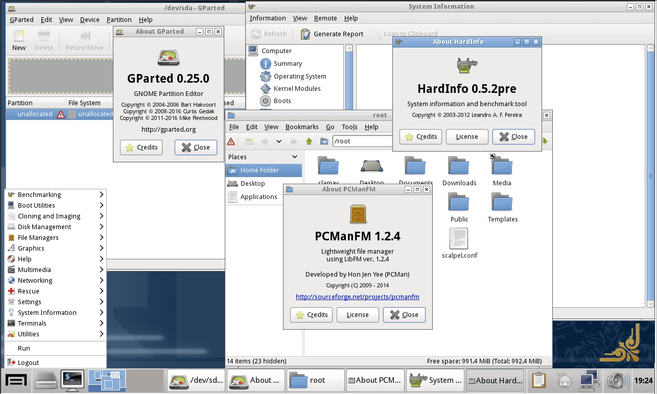Expand the Disk Management submenu

56,227
